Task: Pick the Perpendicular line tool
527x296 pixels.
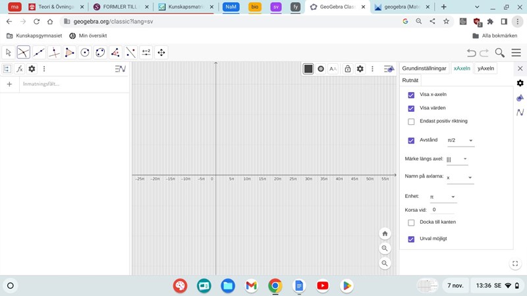Action: [x=54, y=53]
